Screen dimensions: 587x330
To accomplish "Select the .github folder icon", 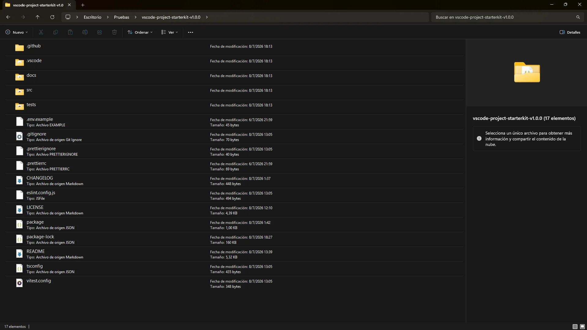I will coord(20,48).
